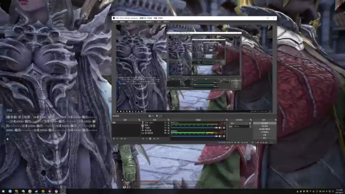This screenshot has height=194, width=345.
Task: Click the enter icon beside 中国 chat tab
Action: [x=19, y=110]
